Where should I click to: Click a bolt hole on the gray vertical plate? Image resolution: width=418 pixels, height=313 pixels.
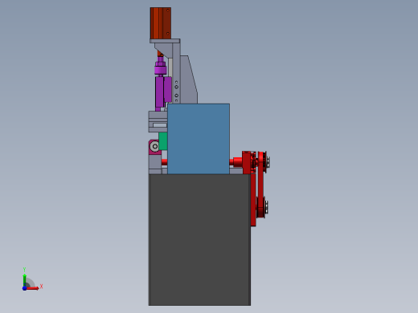(x=176, y=87)
